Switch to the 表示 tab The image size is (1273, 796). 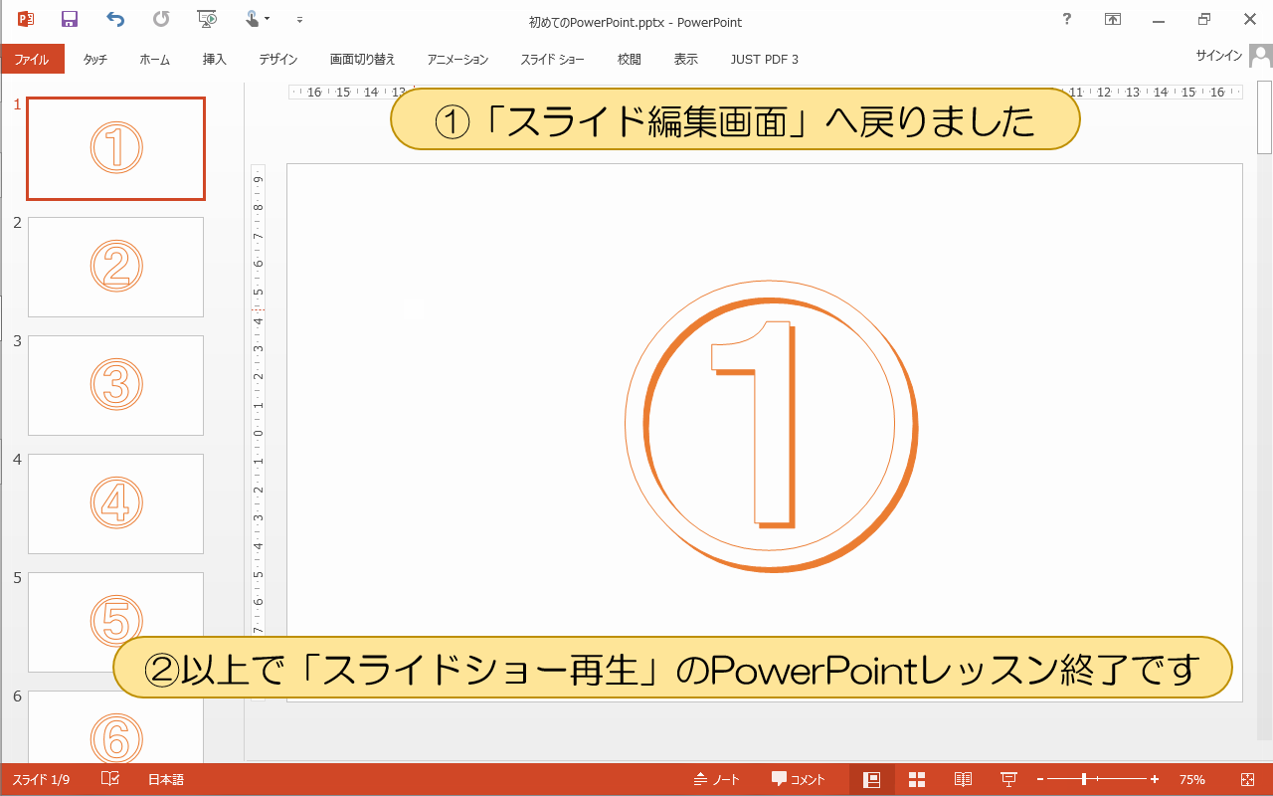pos(685,60)
